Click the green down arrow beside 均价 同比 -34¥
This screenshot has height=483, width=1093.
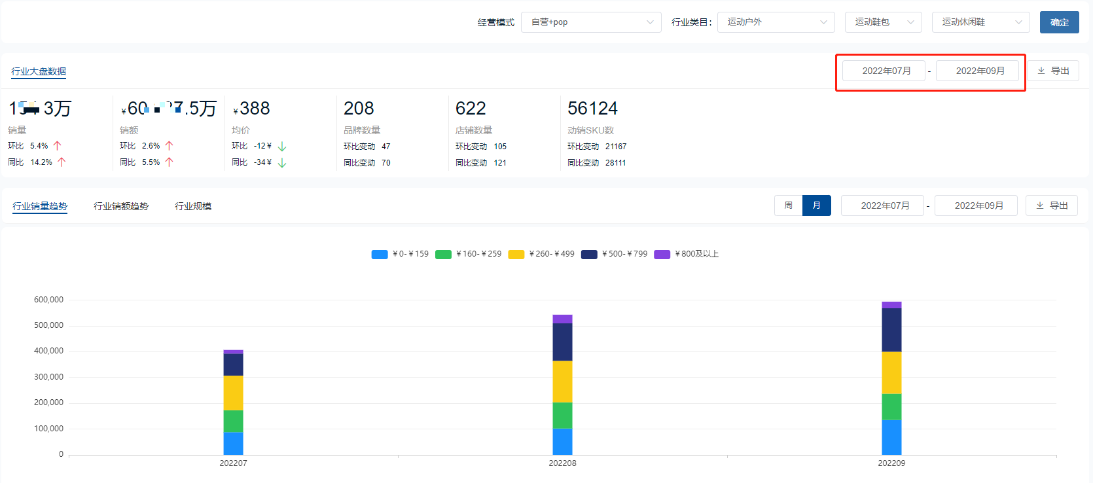point(282,163)
